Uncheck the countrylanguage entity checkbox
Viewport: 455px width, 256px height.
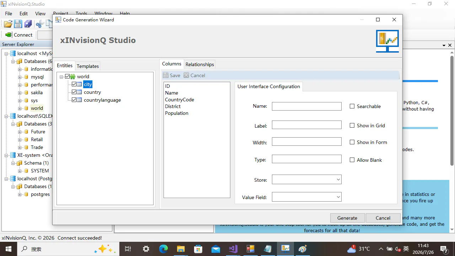(74, 100)
